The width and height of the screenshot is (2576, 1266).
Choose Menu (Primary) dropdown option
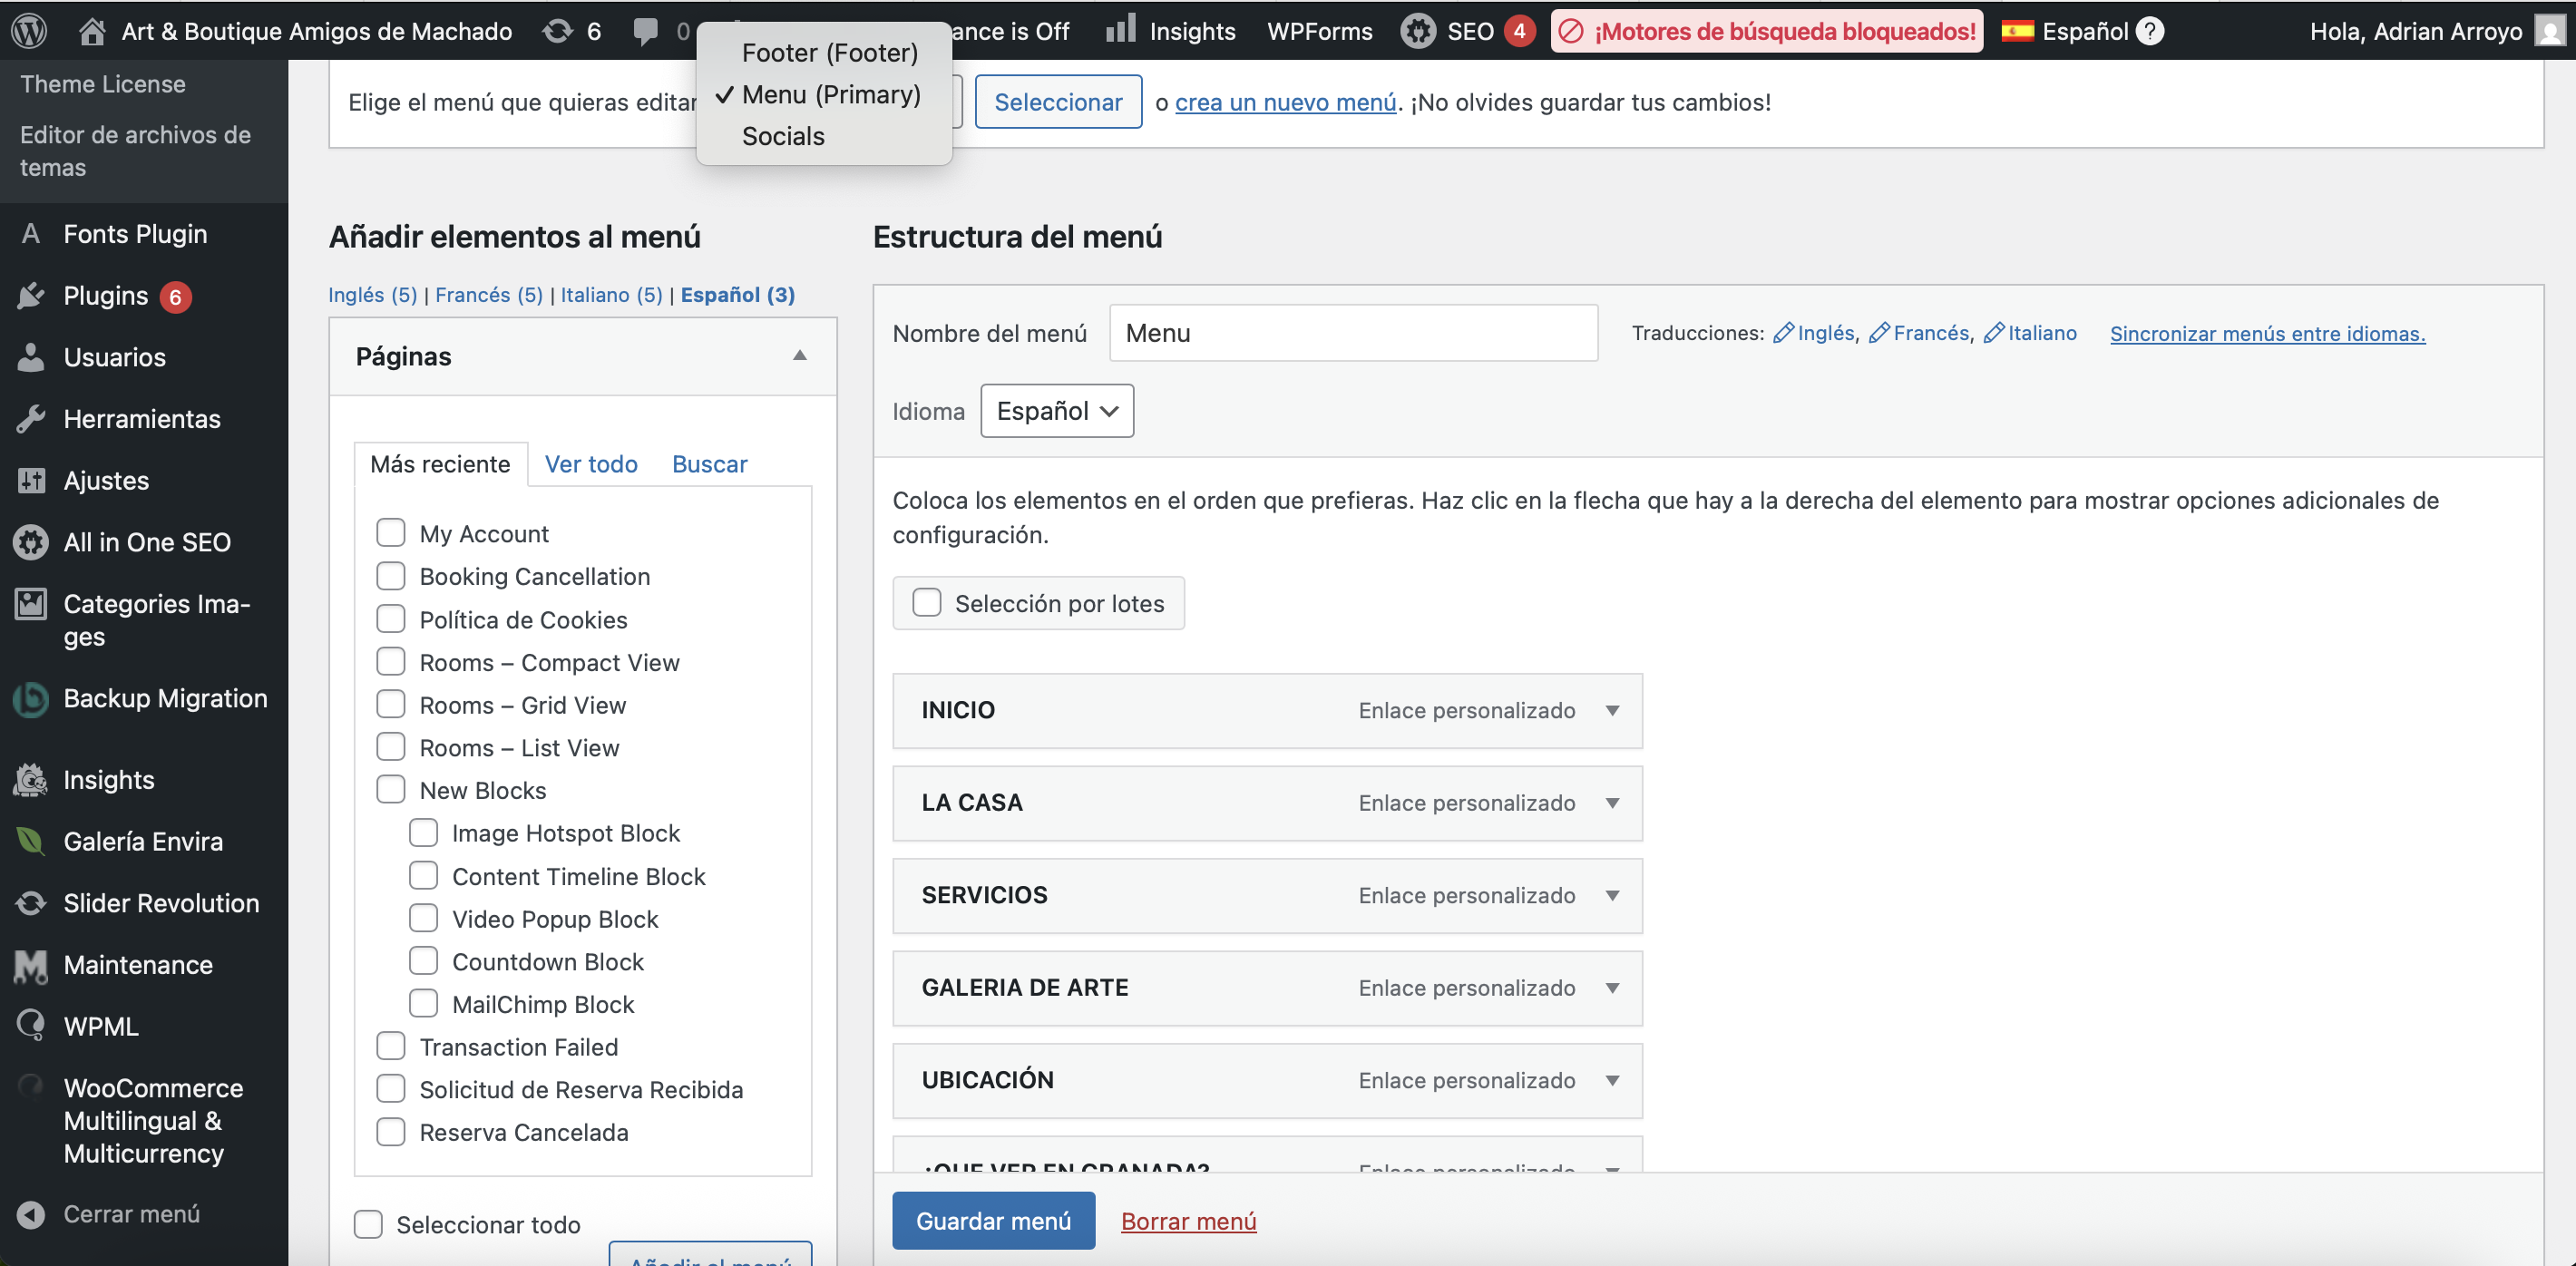tap(830, 94)
